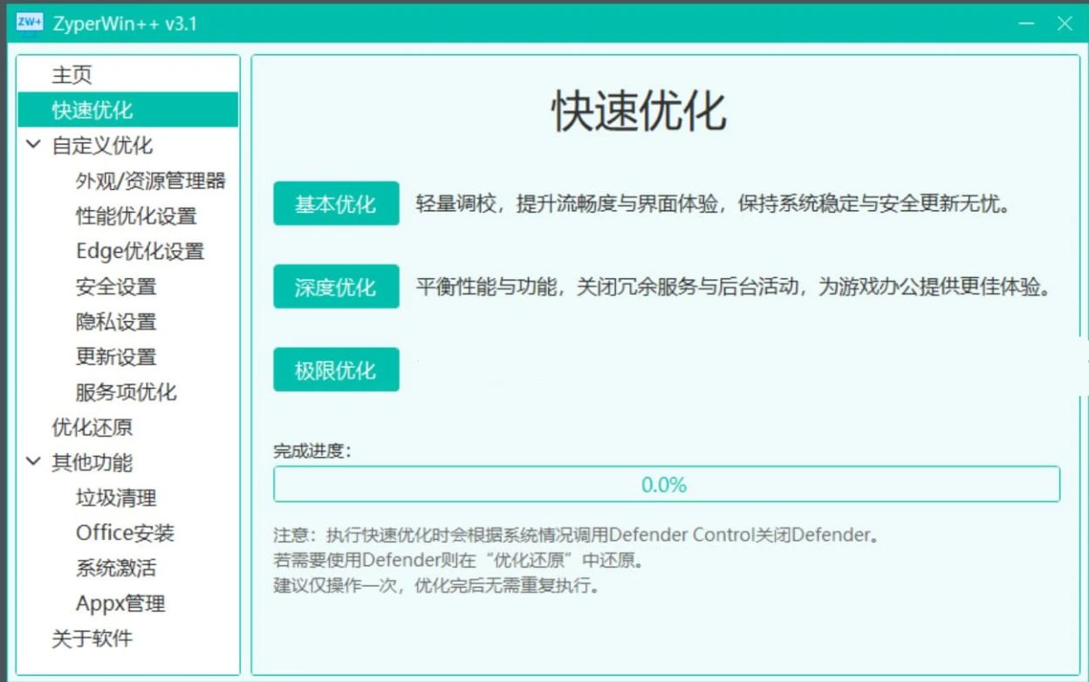
Task: Open the 关于软件 about page
Action: click(90, 639)
